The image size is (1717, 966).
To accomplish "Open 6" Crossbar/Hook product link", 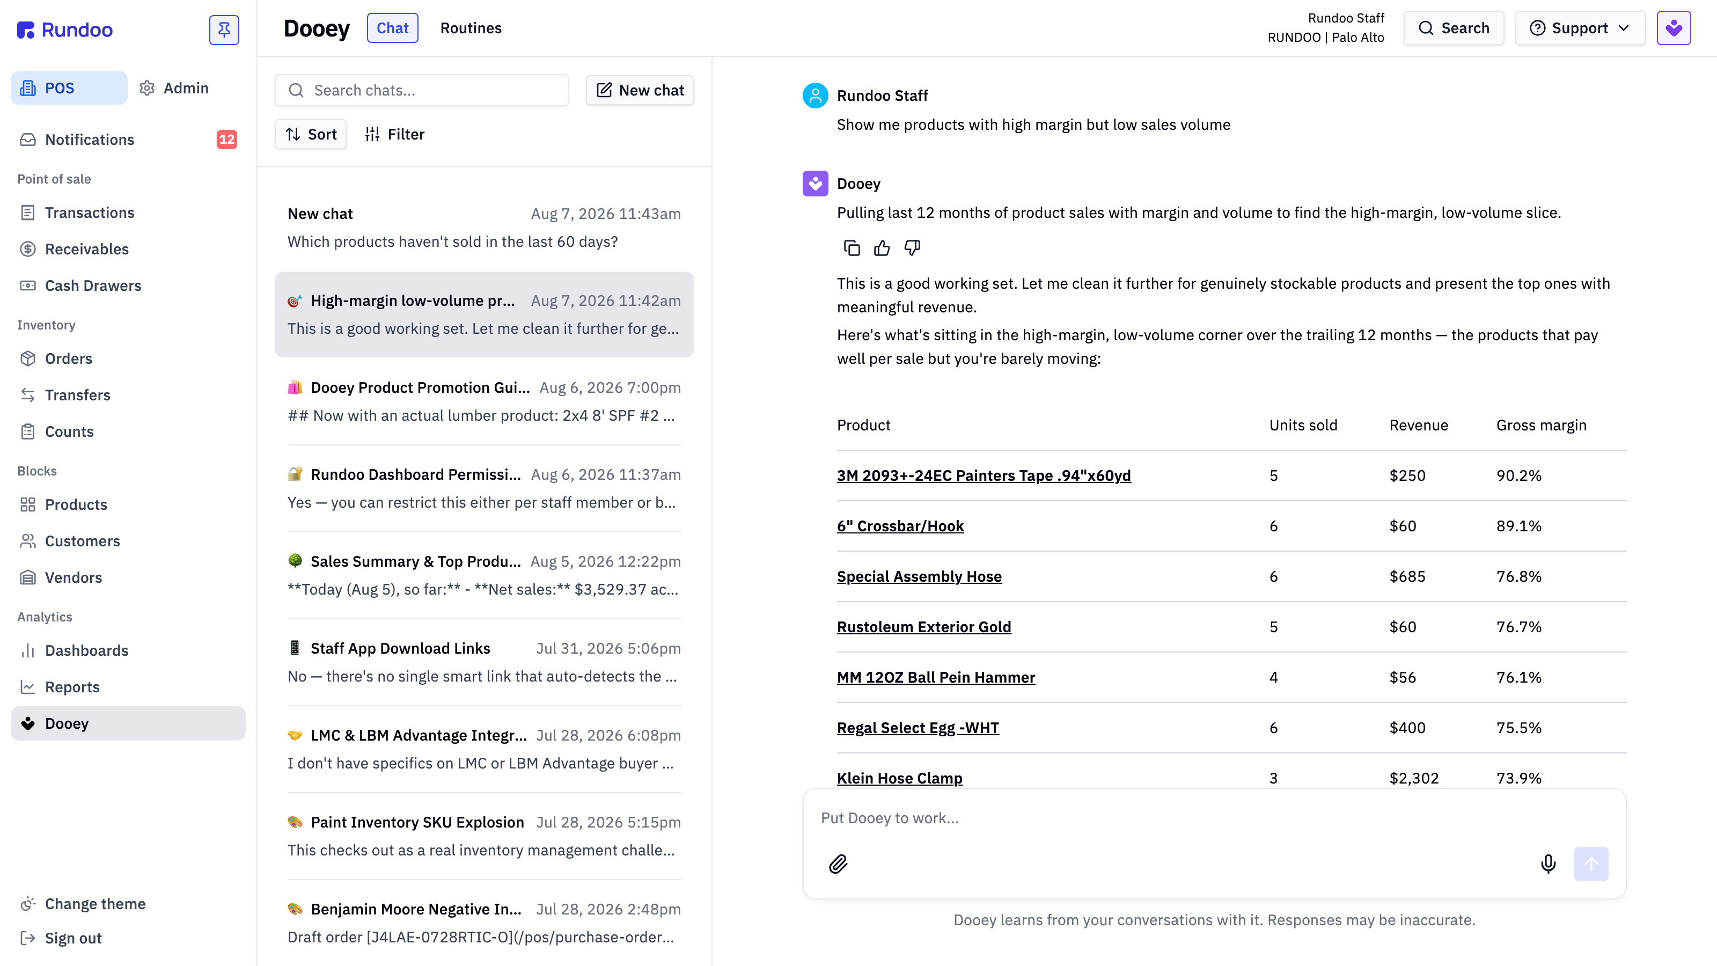I will click(900, 526).
